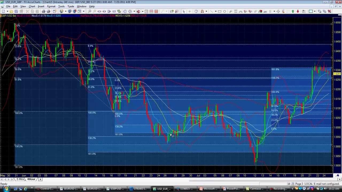Select the Fibonacci arc tool

(x=240, y=11)
